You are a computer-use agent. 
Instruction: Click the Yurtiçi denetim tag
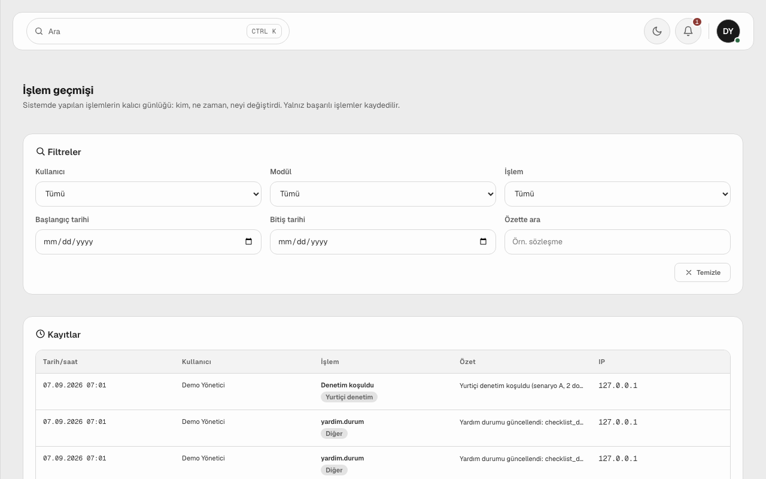[x=349, y=397]
